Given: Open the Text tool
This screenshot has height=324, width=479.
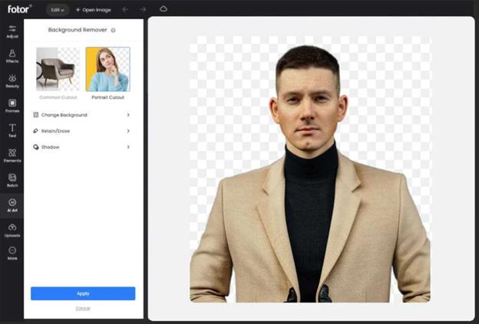Looking at the screenshot, I should 12,129.
